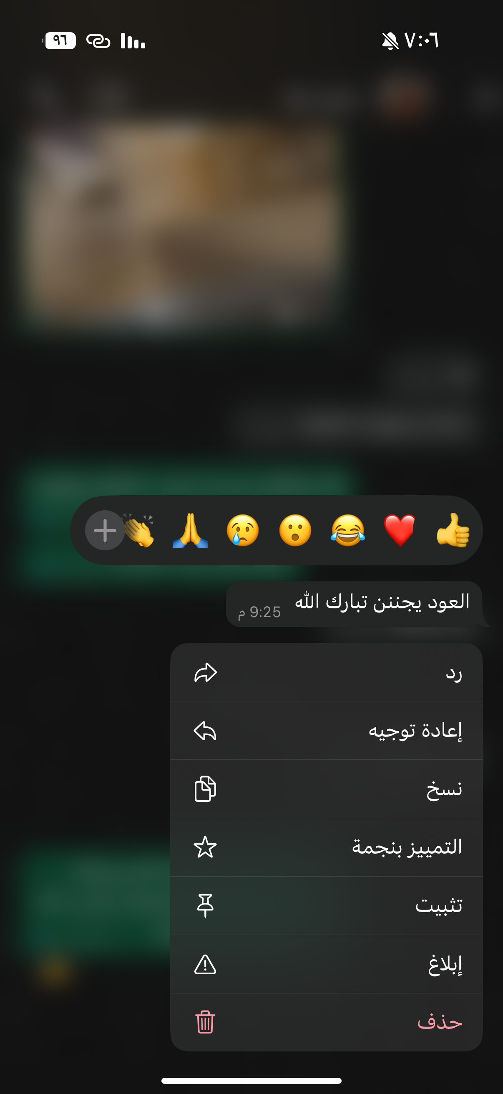Image resolution: width=503 pixels, height=1094 pixels.
Task: Tap the highlighted message bubble at 9:25
Action: pos(354,604)
